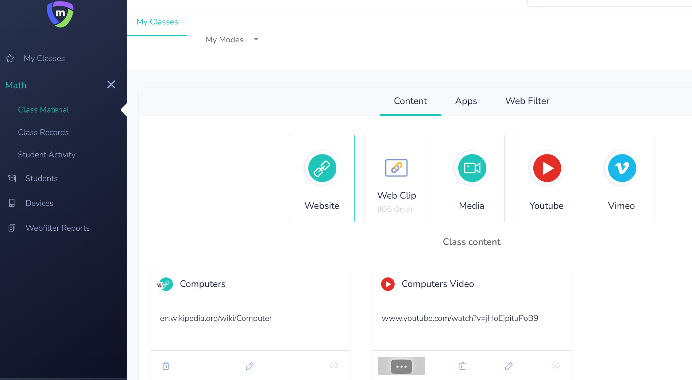
Task: Click the Web Clip label
Action: tap(397, 196)
